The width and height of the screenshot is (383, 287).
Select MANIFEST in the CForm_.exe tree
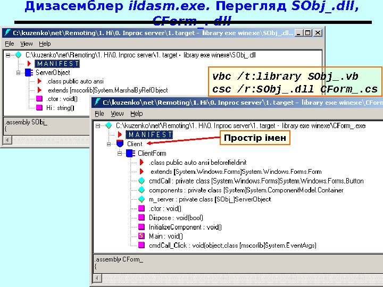click(x=149, y=134)
